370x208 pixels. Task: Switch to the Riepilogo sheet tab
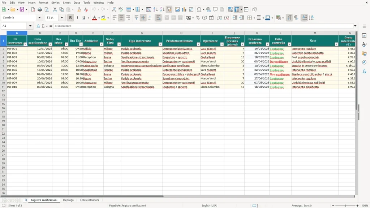click(x=68, y=200)
